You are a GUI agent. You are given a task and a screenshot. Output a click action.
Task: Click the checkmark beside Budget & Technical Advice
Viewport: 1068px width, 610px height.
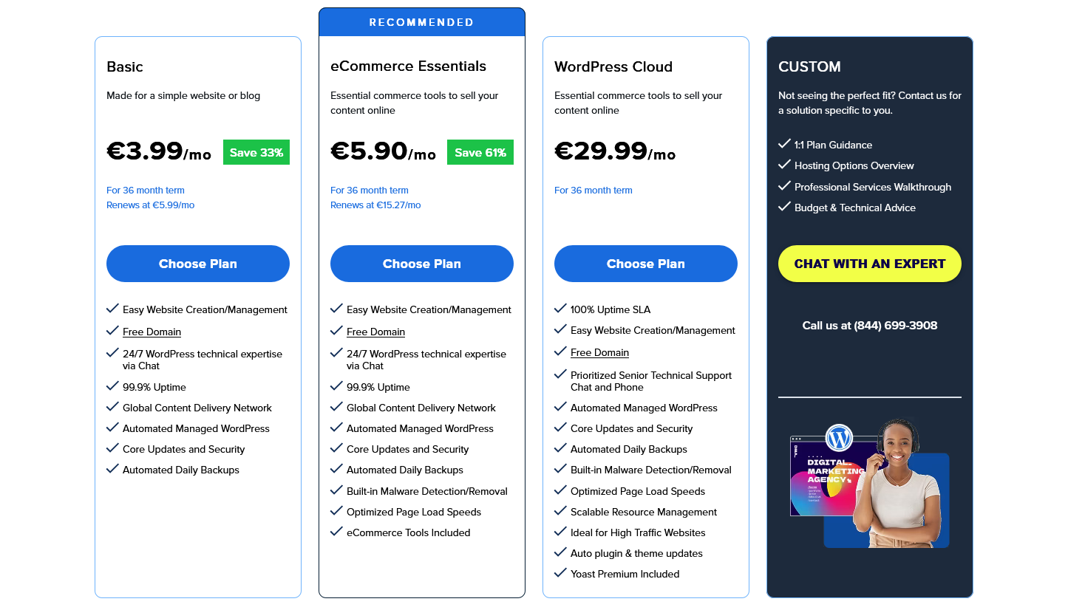(784, 207)
